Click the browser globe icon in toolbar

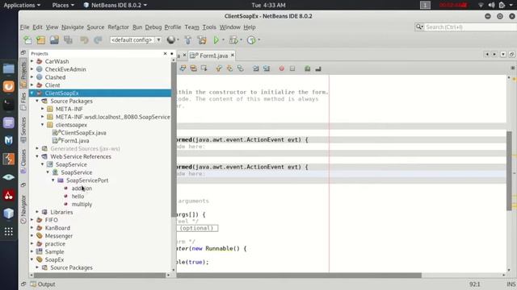170,39
